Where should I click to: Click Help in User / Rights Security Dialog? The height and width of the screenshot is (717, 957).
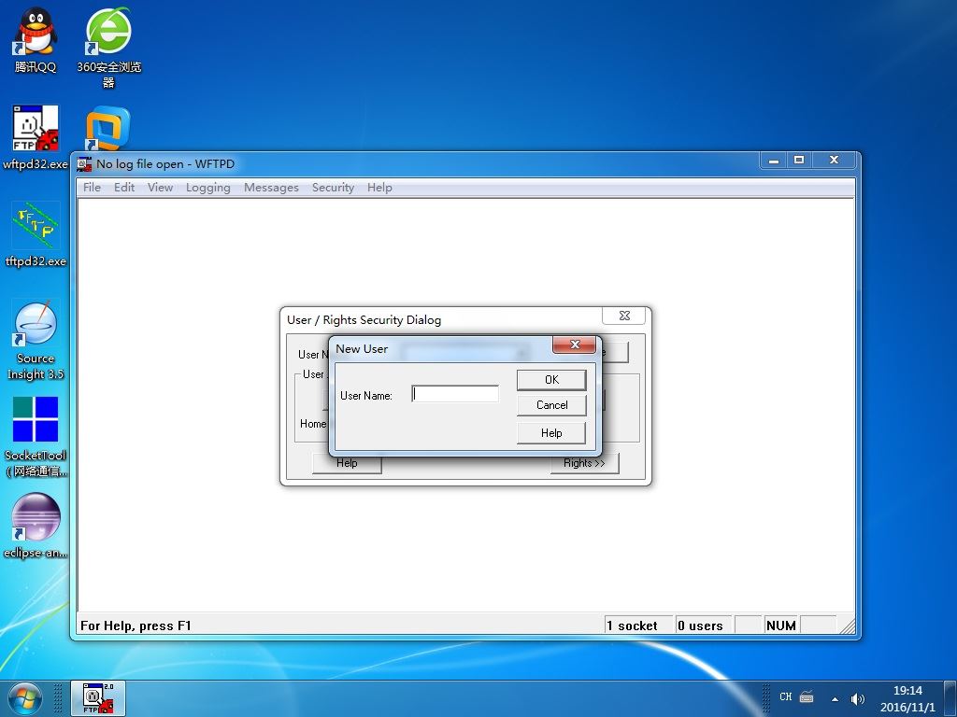pos(347,463)
